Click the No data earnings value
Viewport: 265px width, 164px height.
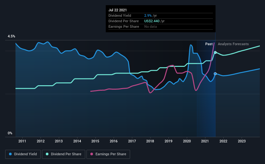(x=150, y=26)
